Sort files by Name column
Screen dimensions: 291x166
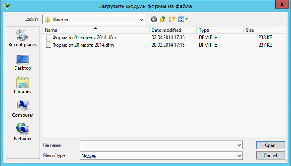click(x=95, y=30)
